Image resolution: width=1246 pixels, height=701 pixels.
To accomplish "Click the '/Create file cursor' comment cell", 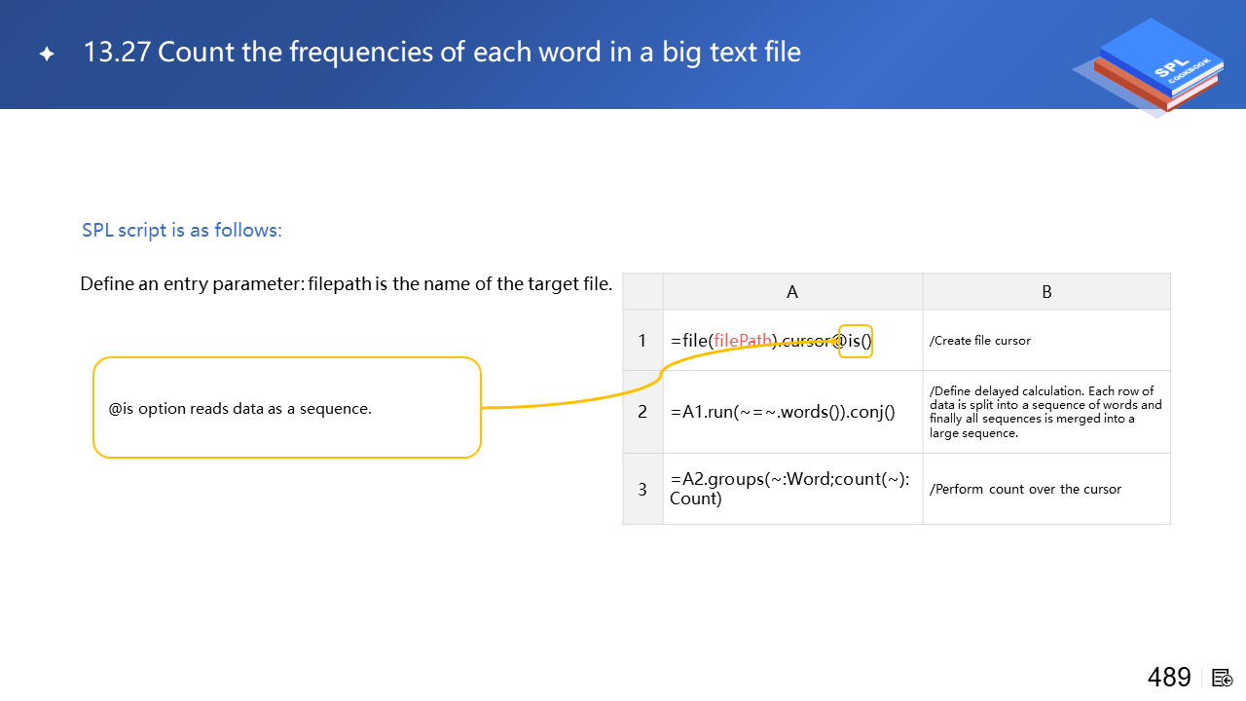I will click(x=980, y=341).
